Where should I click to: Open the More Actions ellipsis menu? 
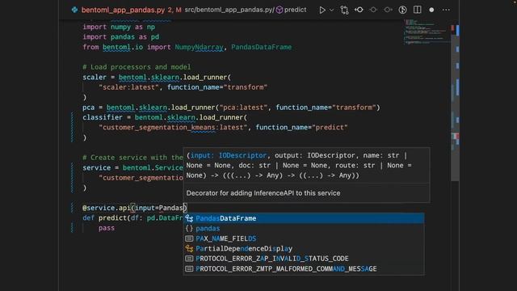446,10
